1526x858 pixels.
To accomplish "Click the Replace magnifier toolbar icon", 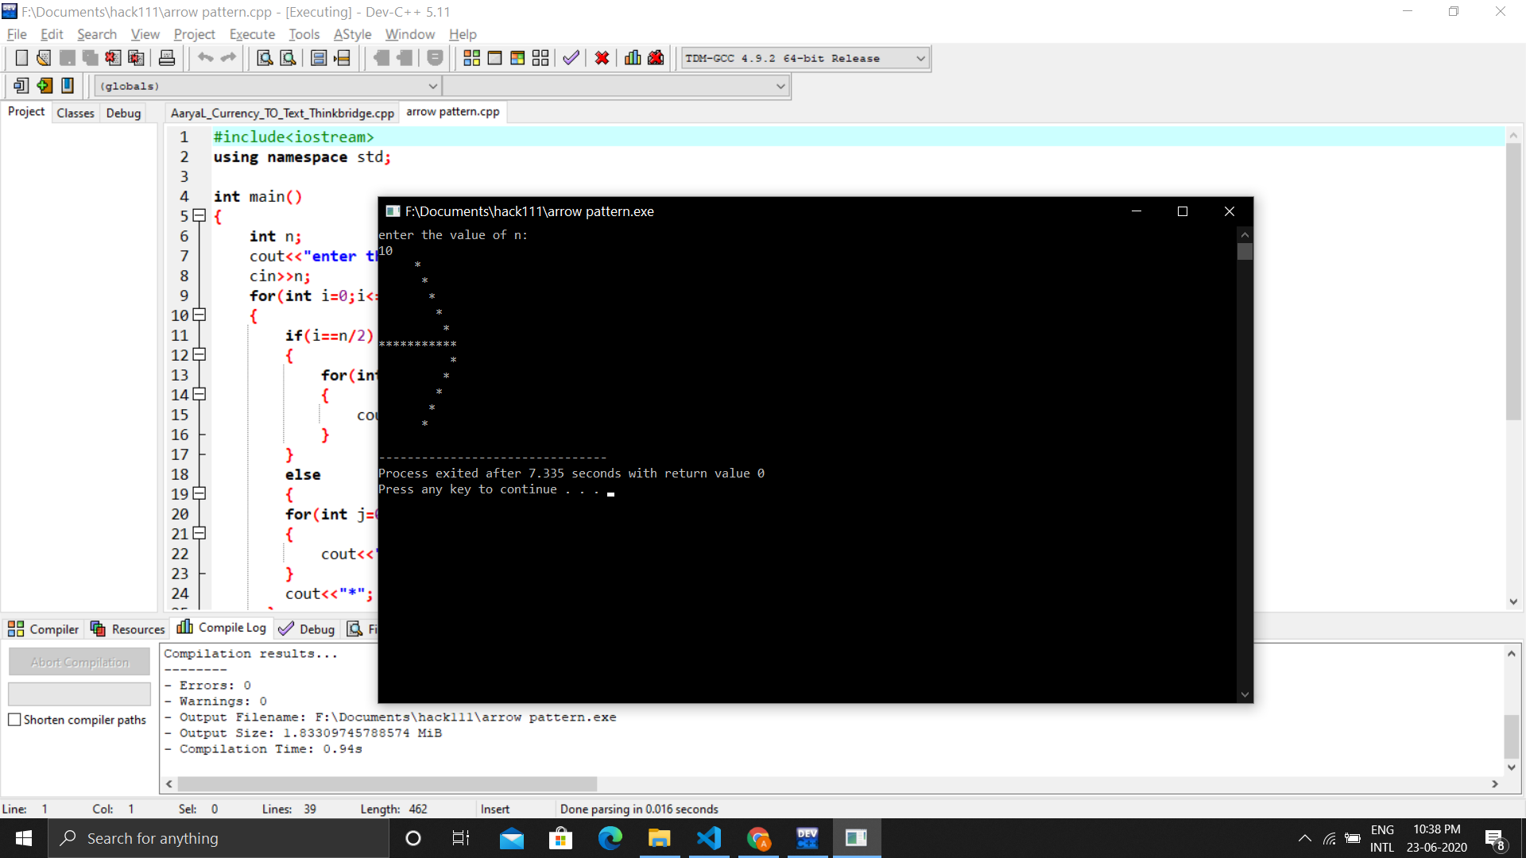I will tap(289, 58).
